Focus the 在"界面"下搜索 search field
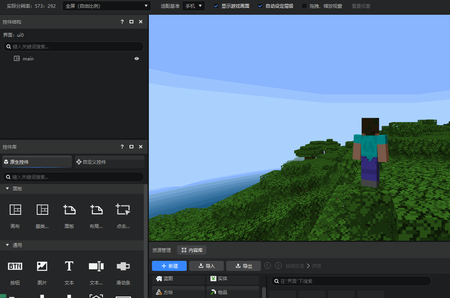The width and height of the screenshot is (450, 298). pos(351,281)
